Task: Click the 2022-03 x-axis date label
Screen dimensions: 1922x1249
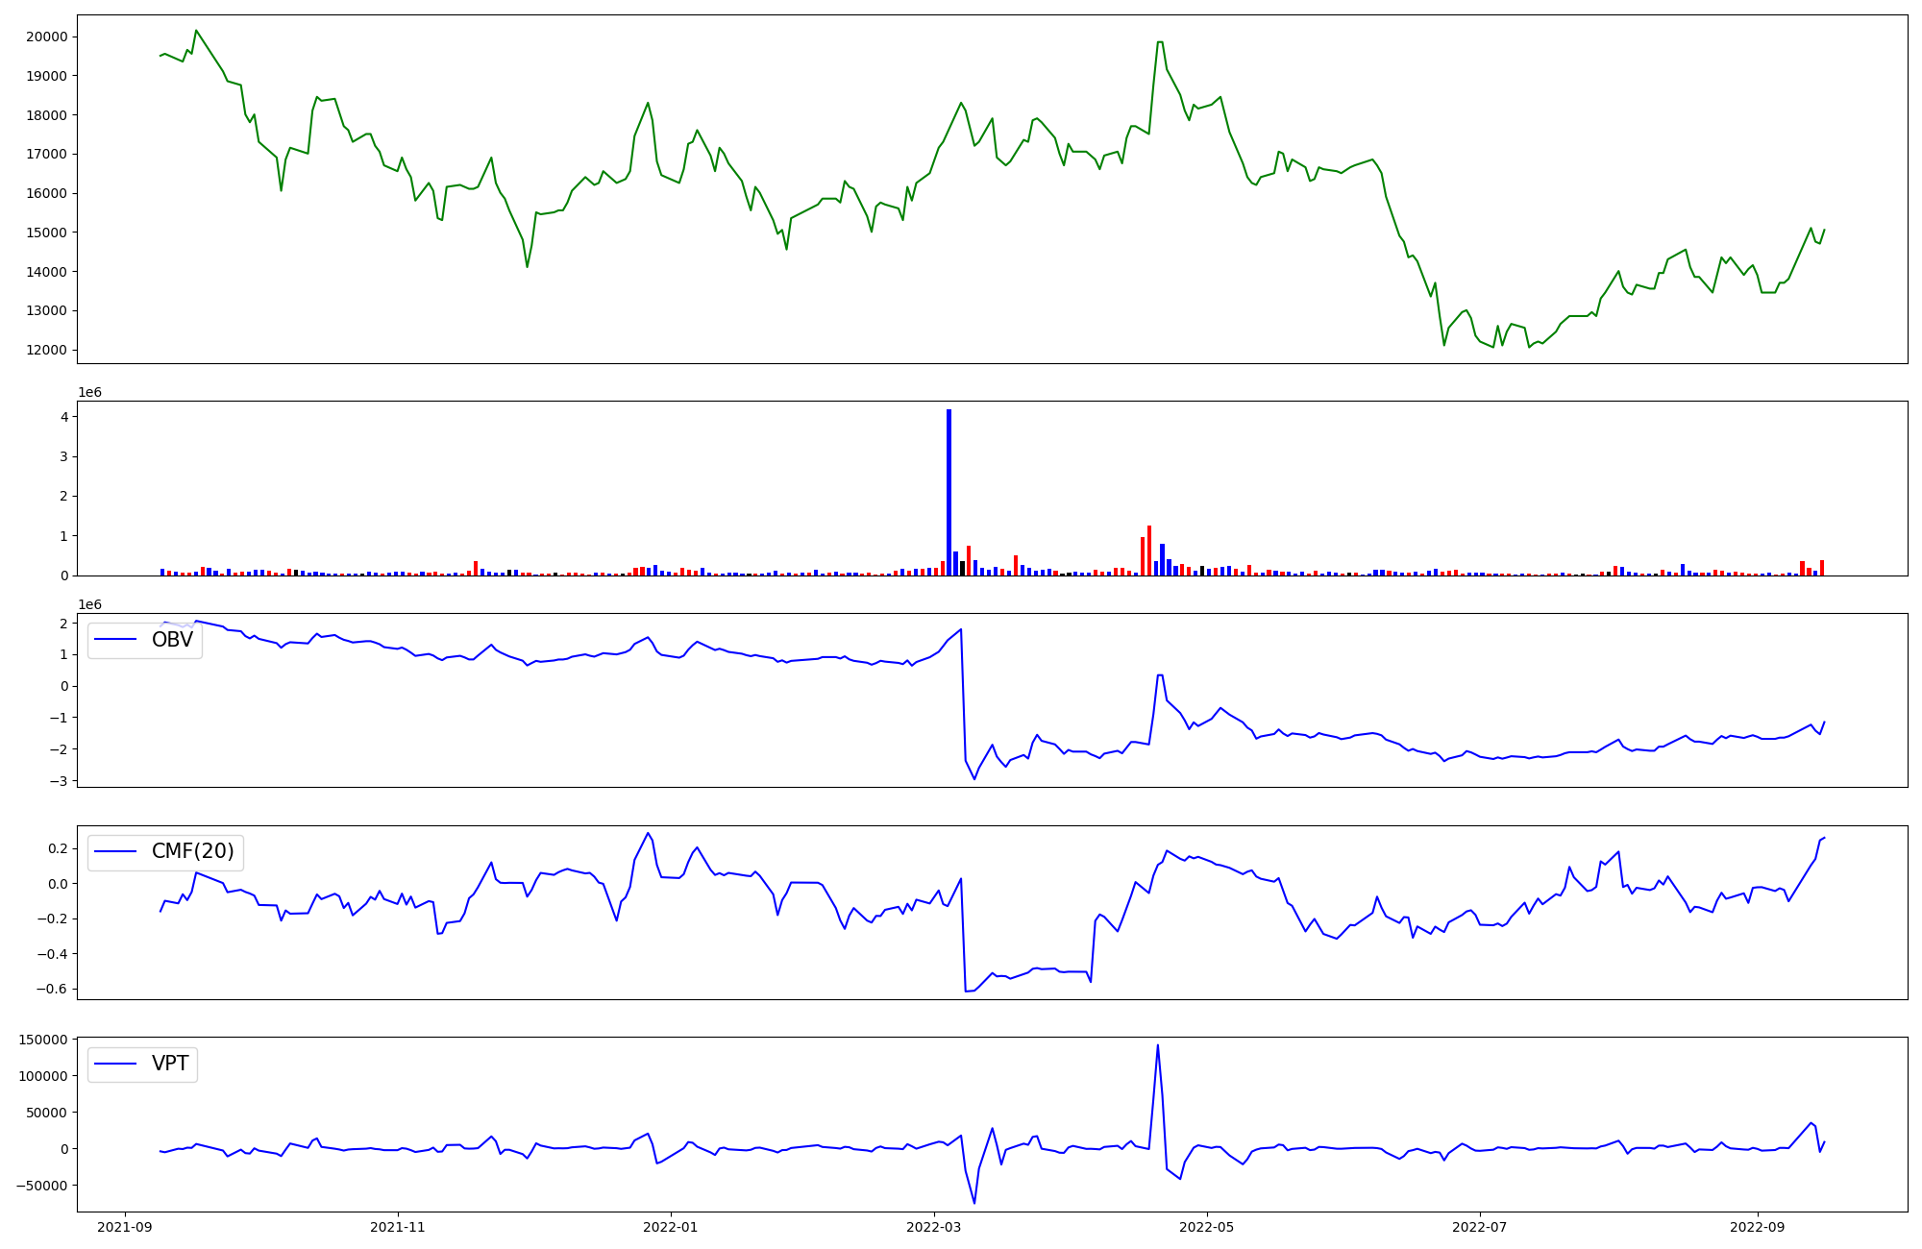Action: click(x=934, y=1226)
